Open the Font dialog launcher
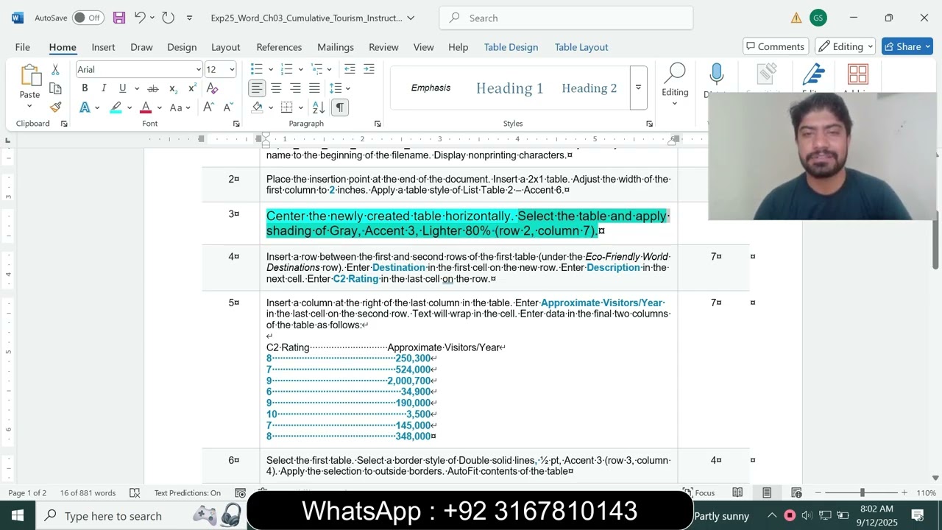This screenshot has height=530, width=942. [236, 124]
